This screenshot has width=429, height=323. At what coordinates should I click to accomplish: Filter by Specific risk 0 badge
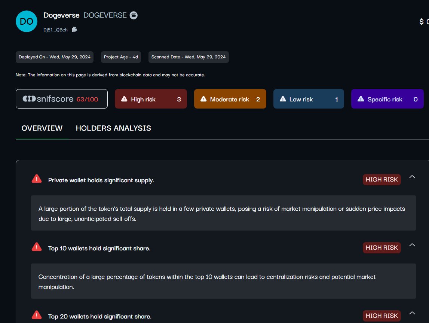387,99
